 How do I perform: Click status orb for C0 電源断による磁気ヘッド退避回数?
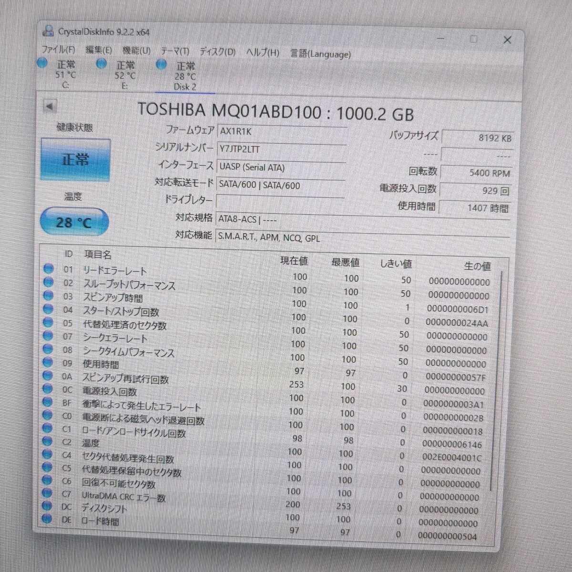(x=48, y=415)
